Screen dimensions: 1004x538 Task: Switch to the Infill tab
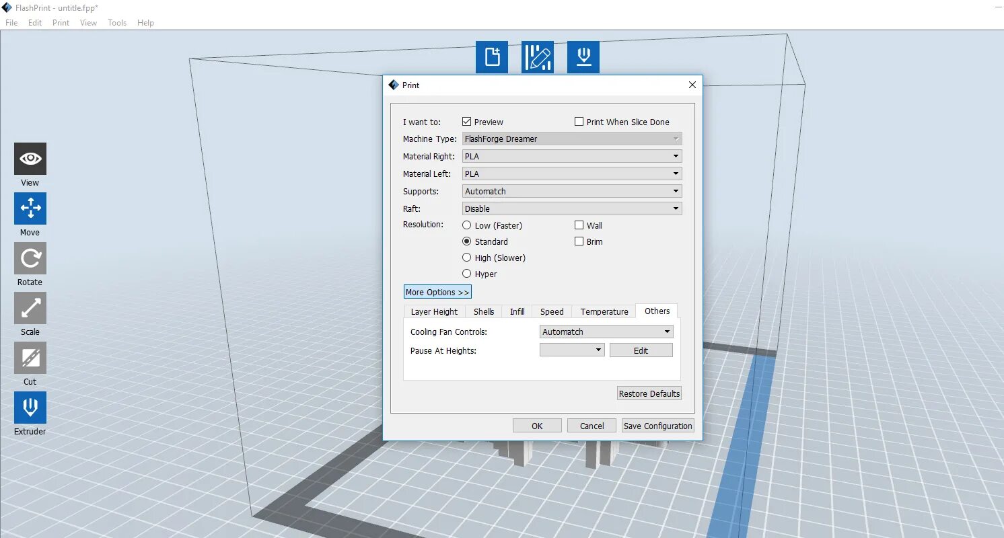coord(517,312)
